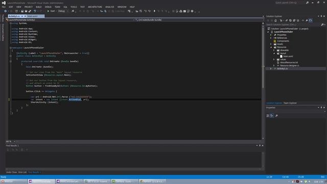Click the Navigate Backward toolbar icon
Screen dimensions: 327x184
tap(6, 11)
